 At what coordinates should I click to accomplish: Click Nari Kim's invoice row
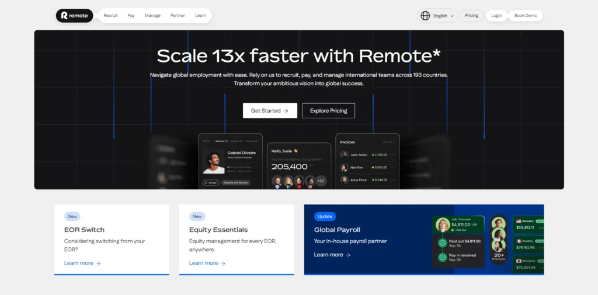click(x=368, y=167)
